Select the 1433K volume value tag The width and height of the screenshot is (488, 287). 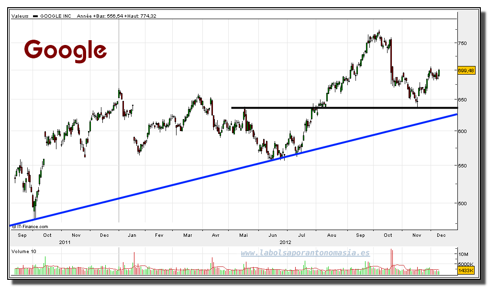[466, 271]
